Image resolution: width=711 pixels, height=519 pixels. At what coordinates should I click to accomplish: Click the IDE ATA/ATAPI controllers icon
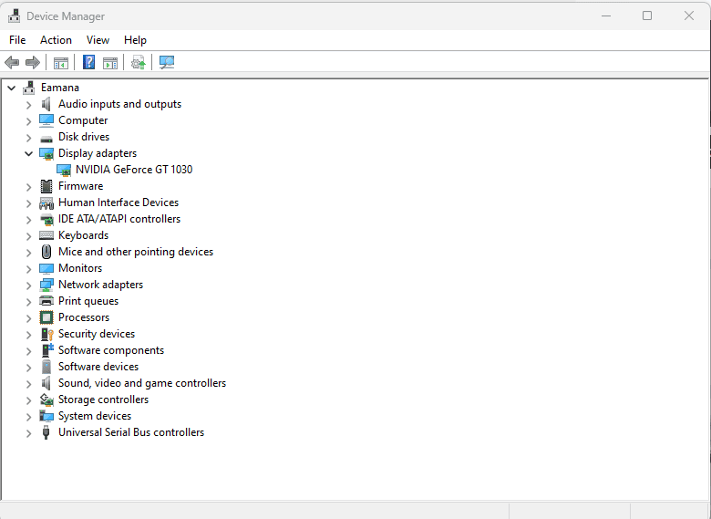point(46,220)
